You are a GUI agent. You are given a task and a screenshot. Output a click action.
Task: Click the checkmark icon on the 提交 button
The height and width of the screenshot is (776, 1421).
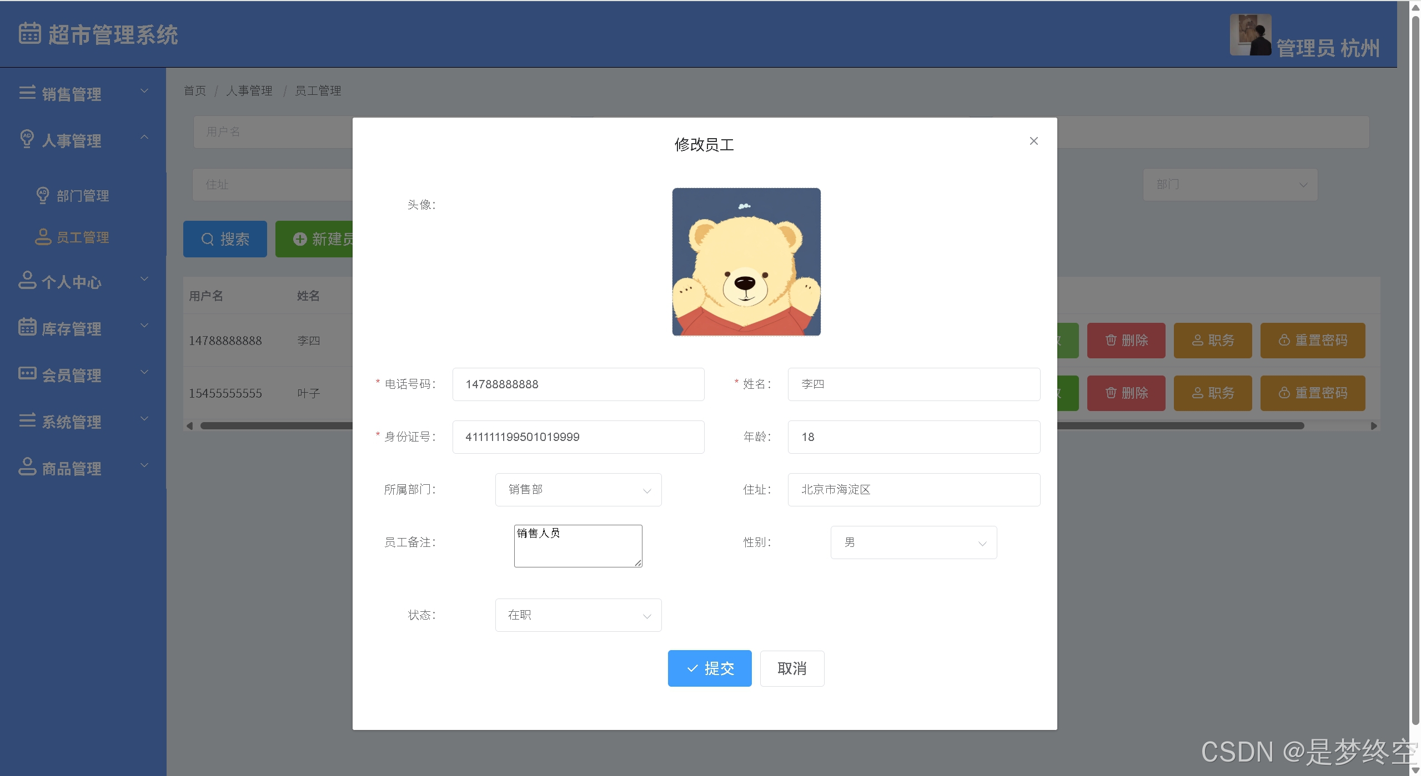click(692, 668)
